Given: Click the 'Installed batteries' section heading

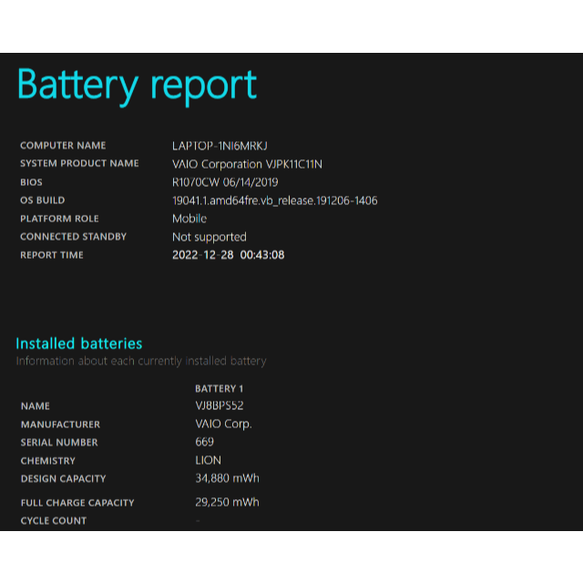Looking at the screenshot, I should tap(79, 343).
